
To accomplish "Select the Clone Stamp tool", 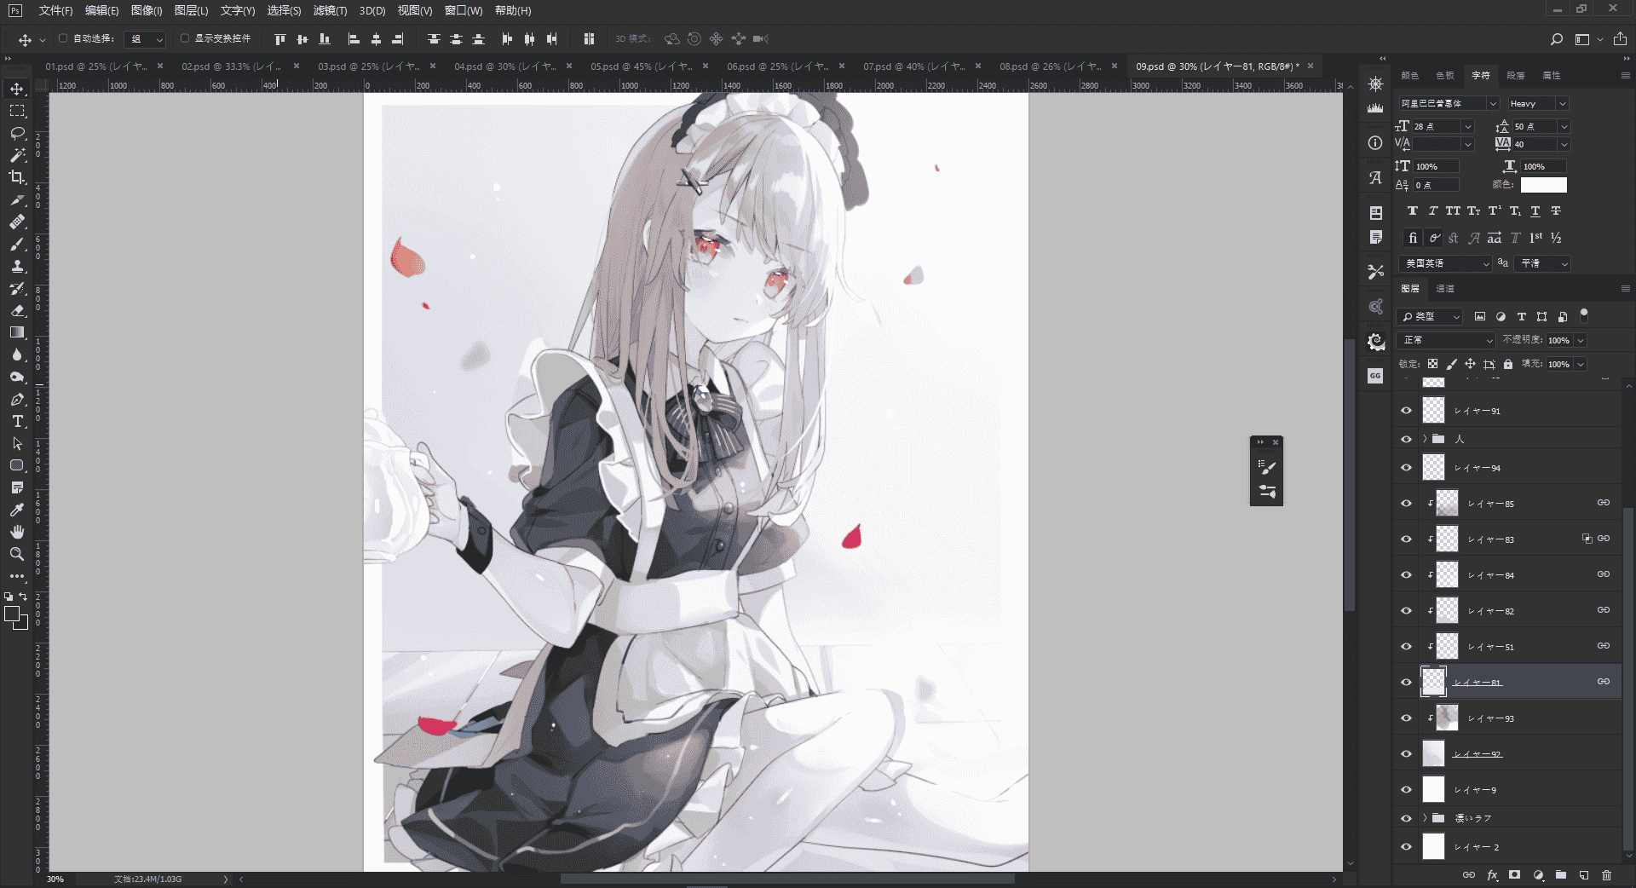I will pyautogui.click(x=17, y=266).
